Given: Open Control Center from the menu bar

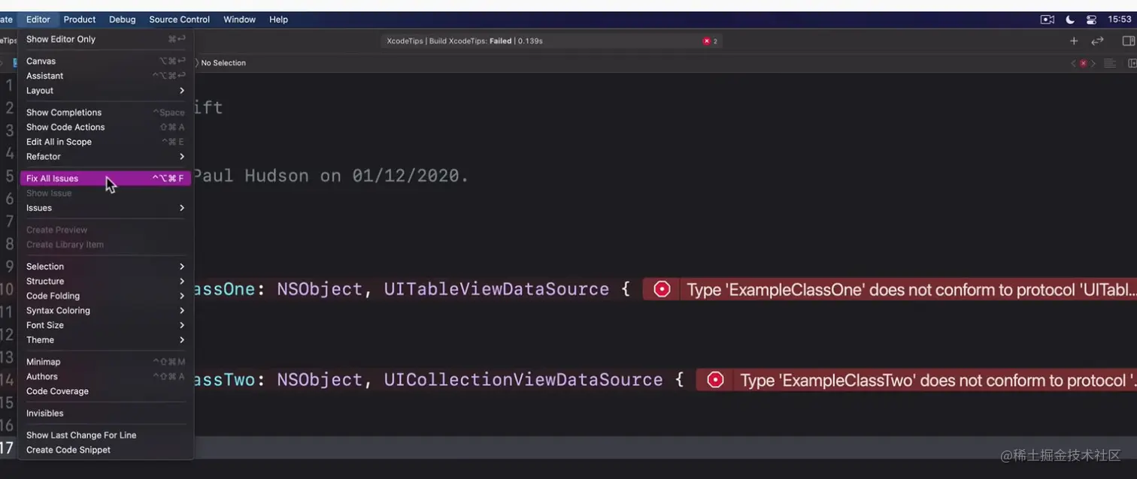Looking at the screenshot, I should pos(1090,20).
